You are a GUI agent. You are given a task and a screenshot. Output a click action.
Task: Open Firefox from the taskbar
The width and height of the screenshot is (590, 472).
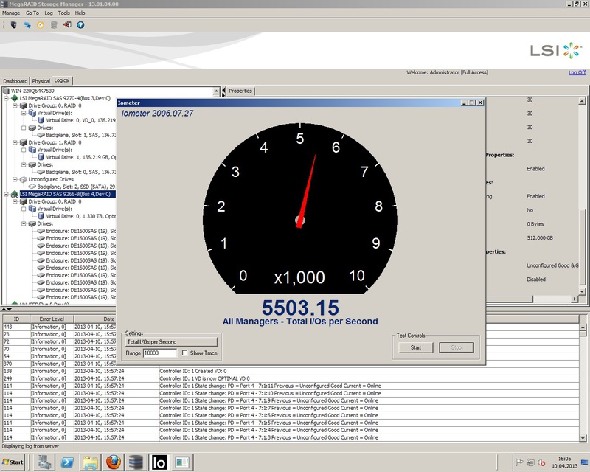[x=112, y=462]
